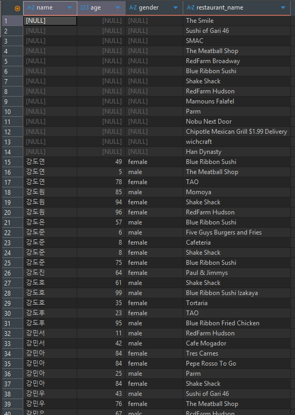This screenshot has height=415, width=295.
Task: Click the orange record panel icon in grid corner
Action: (x=17, y=8)
